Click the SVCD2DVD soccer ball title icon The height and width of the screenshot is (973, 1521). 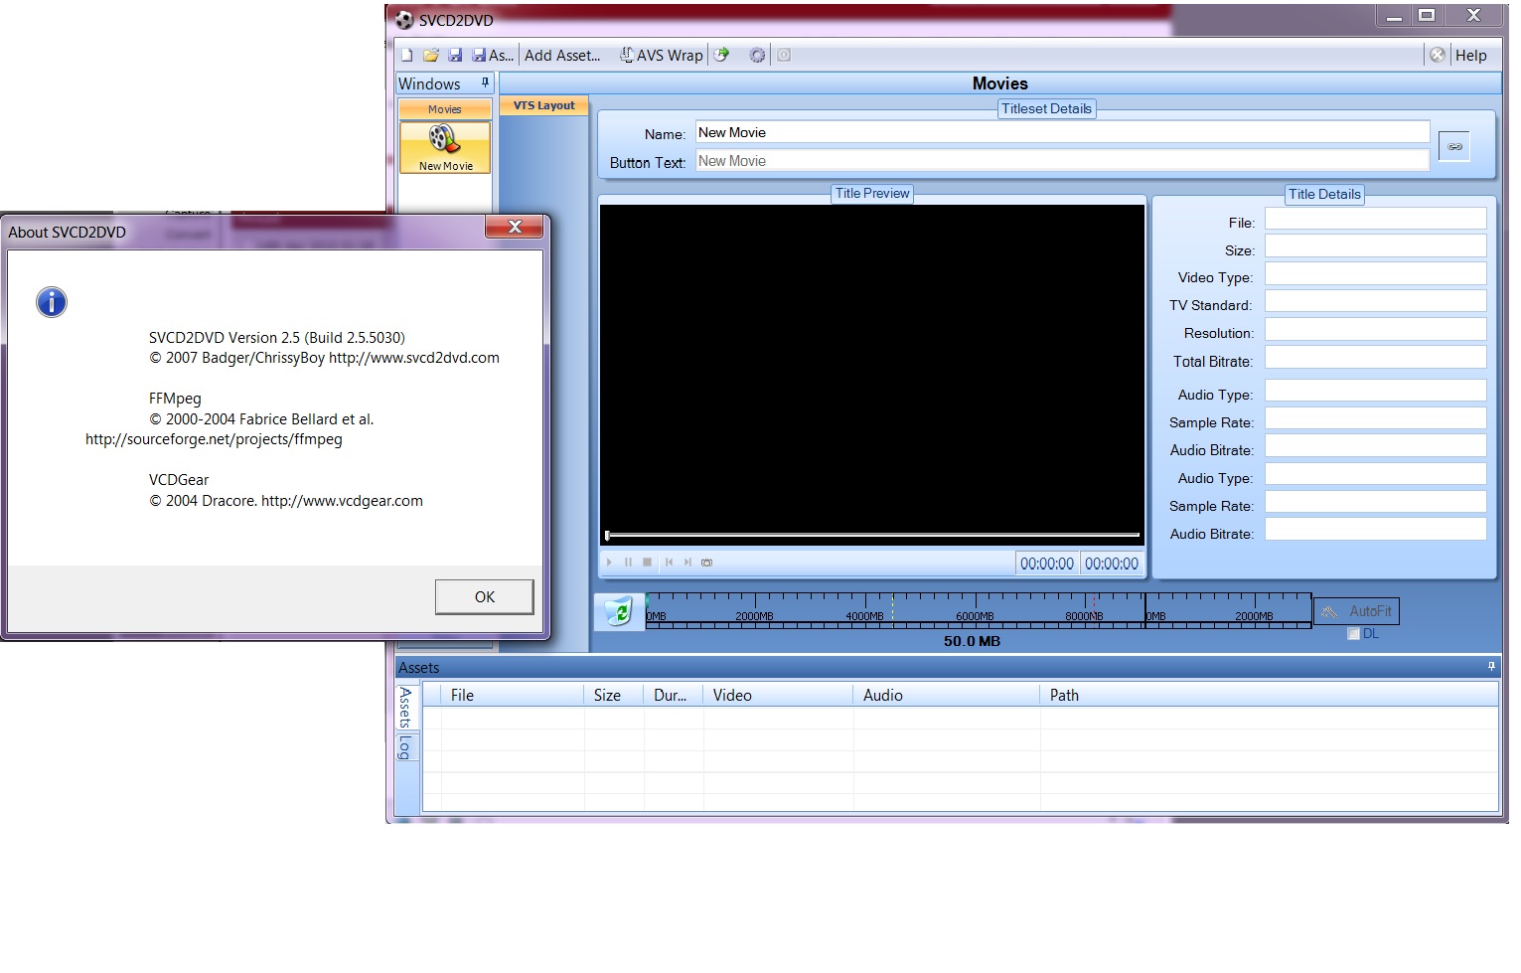pyautogui.click(x=404, y=20)
